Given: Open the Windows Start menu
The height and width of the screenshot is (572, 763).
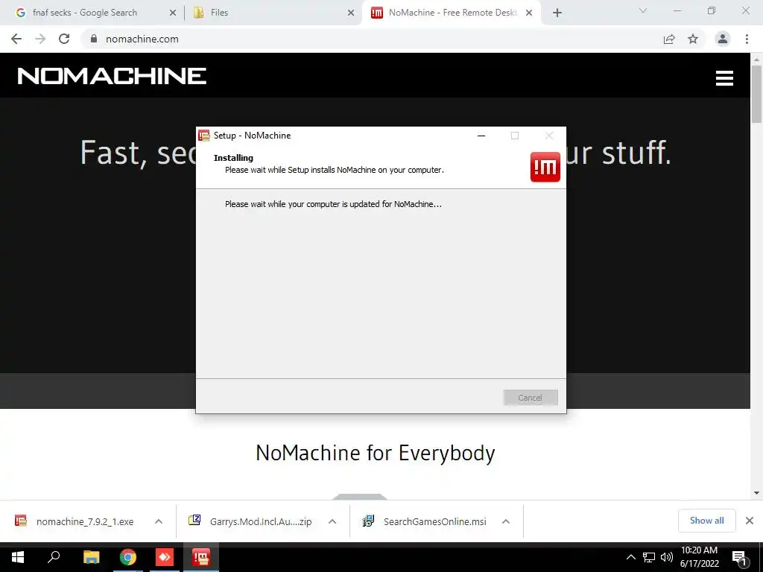Looking at the screenshot, I should tap(18, 557).
